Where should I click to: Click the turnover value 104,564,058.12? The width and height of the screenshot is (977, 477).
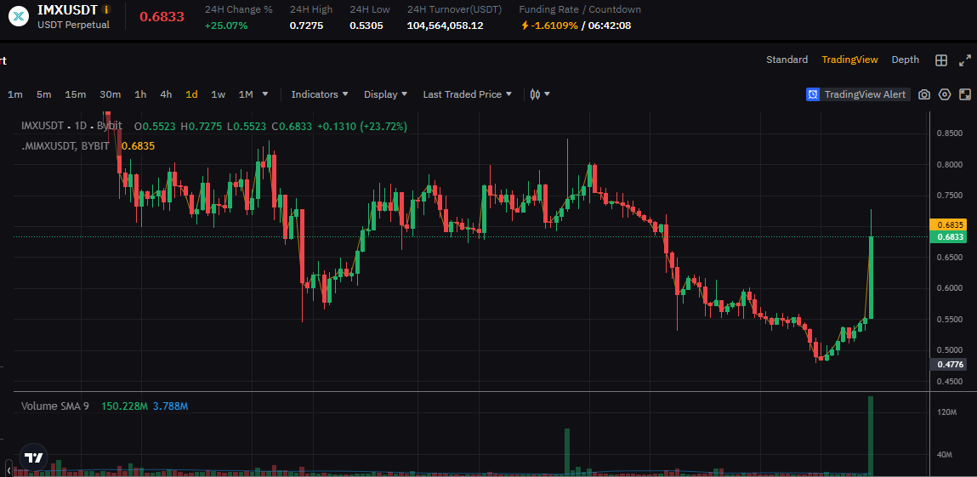445,26
